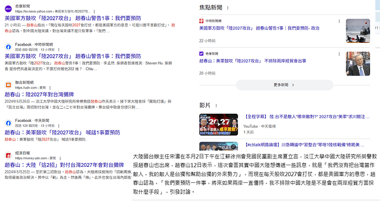This screenshot has height=213, width=380.
Task: Click 'YouTube · 中天電視' source text
Action: (x=259, y=126)
